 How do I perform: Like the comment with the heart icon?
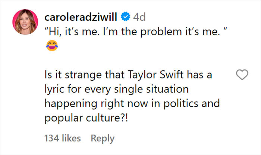(x=243, y=75)
